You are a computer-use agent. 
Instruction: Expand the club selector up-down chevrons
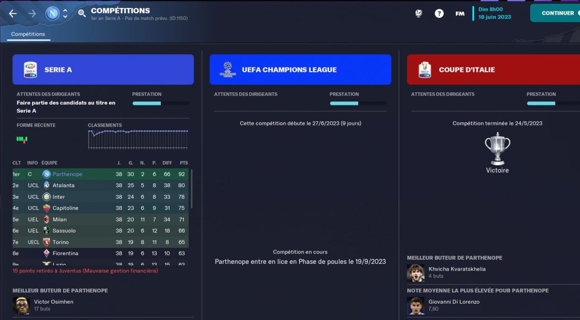[65, 14]
